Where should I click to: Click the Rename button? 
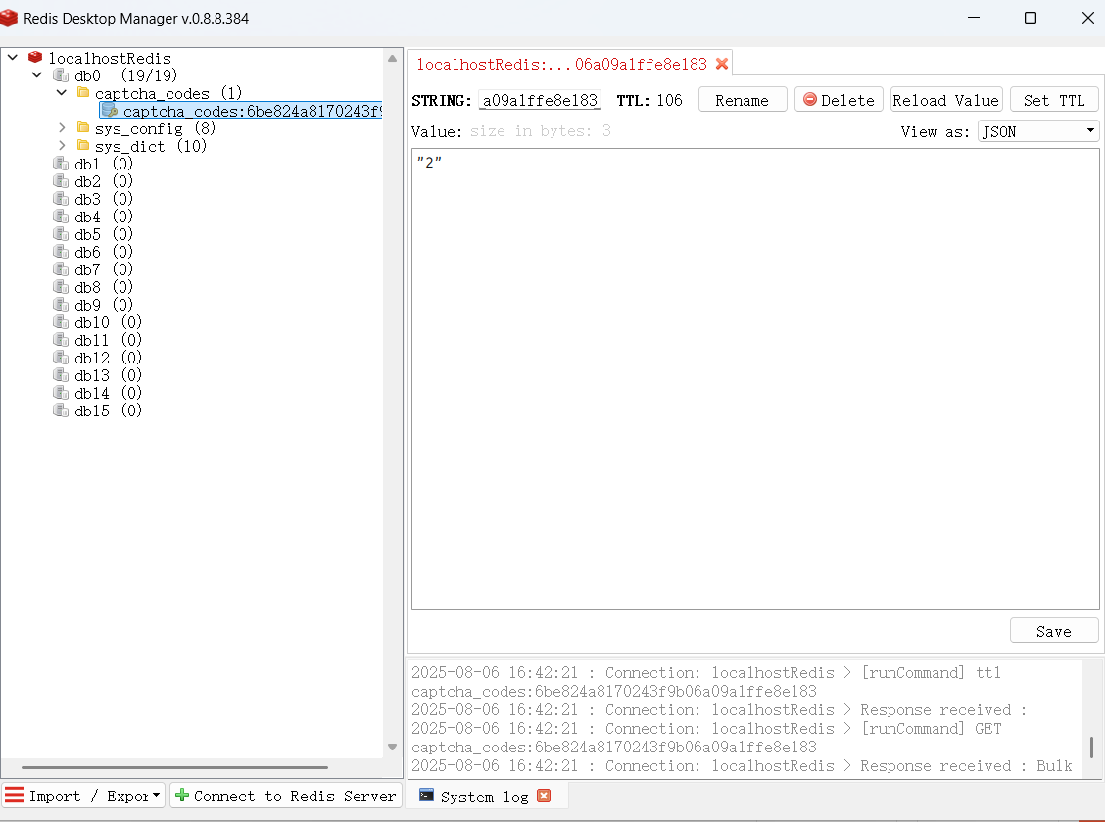click(743, 100)
